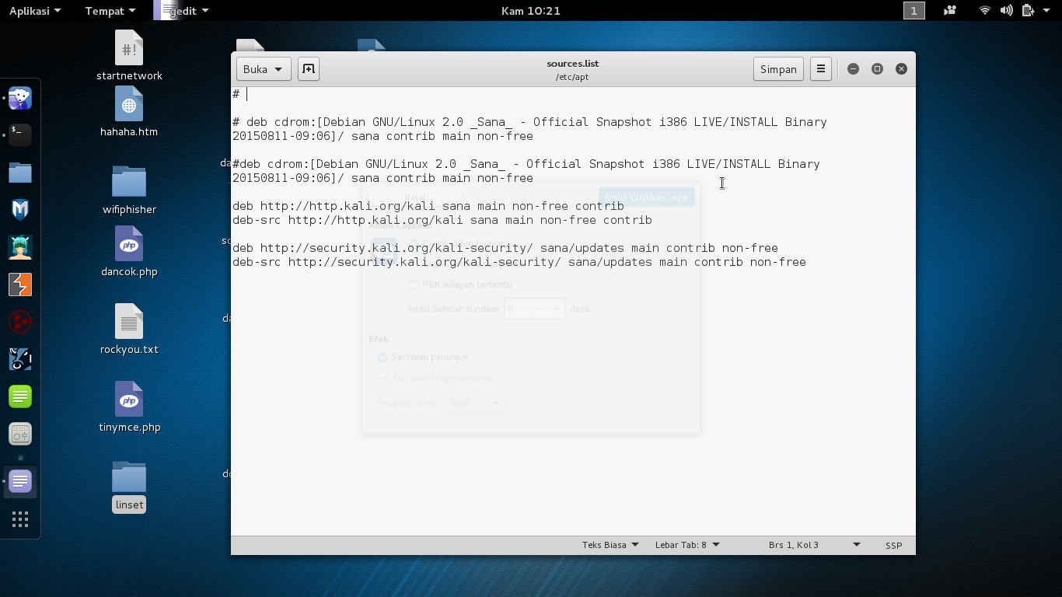Select the tinymce.php desktop file

coord(129,407)
